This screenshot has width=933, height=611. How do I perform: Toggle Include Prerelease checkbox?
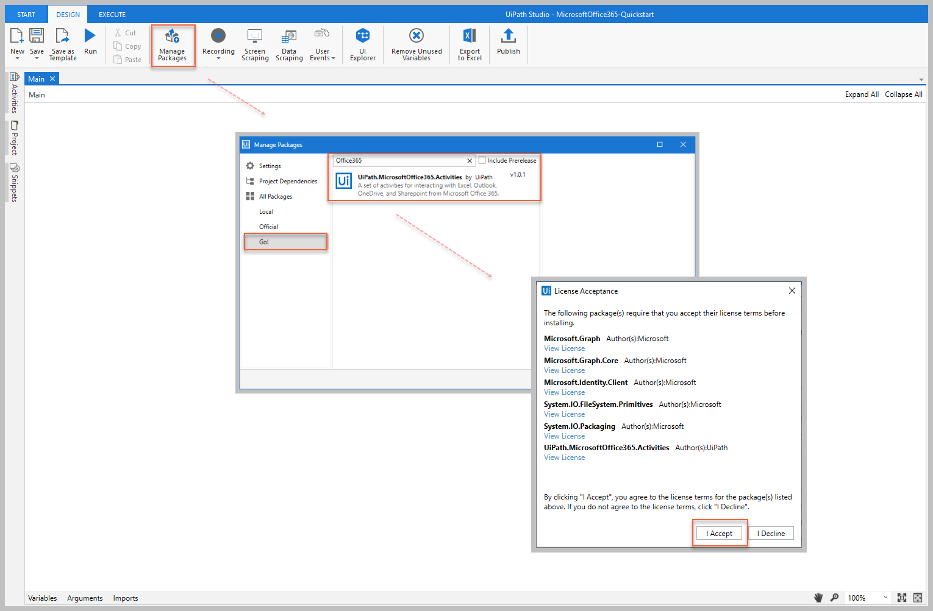[482, 160]
